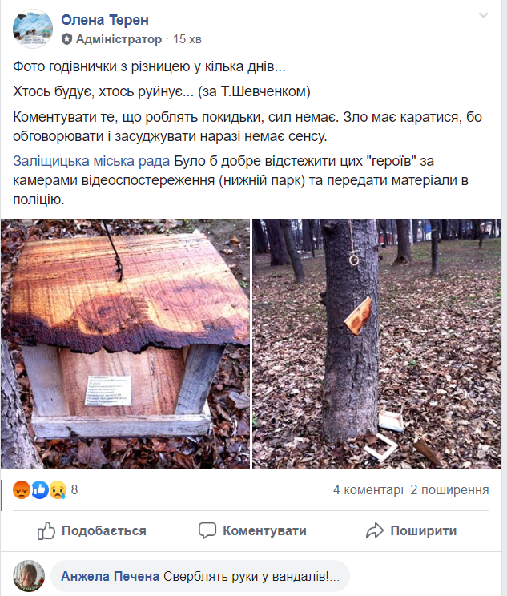
Task: Click the Адміністратор shield badge icon
Action: (x=67, y=38)
